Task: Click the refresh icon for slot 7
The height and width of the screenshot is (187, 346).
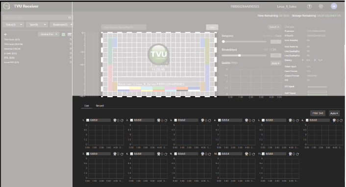Action: pyautogui.click(x=122, y=154)
